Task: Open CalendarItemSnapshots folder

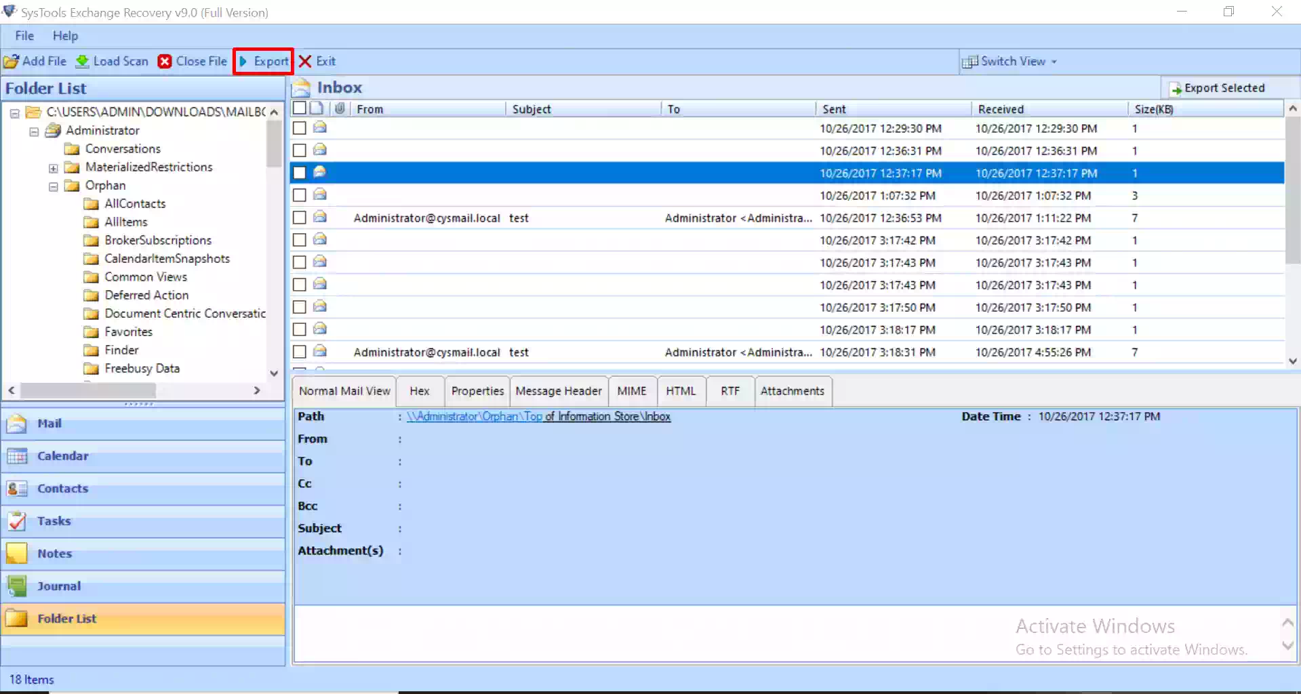Action: (x=167, y=259)
